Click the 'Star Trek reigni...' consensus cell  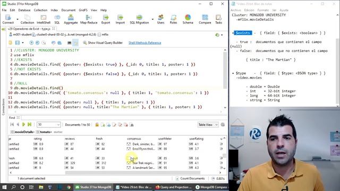pos(141,163)
